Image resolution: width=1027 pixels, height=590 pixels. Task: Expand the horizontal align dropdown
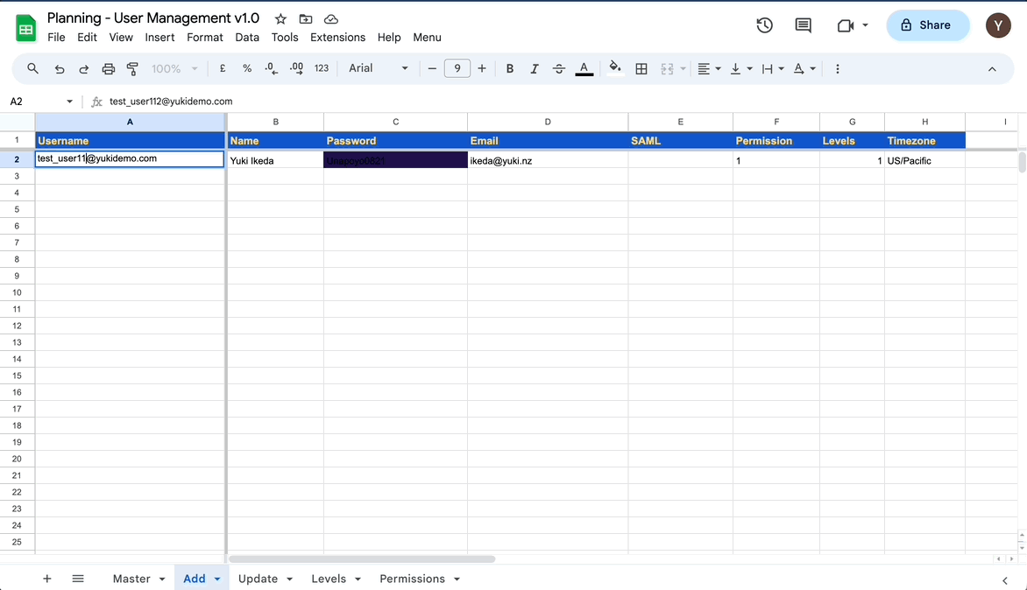click(x=709, y=69)
